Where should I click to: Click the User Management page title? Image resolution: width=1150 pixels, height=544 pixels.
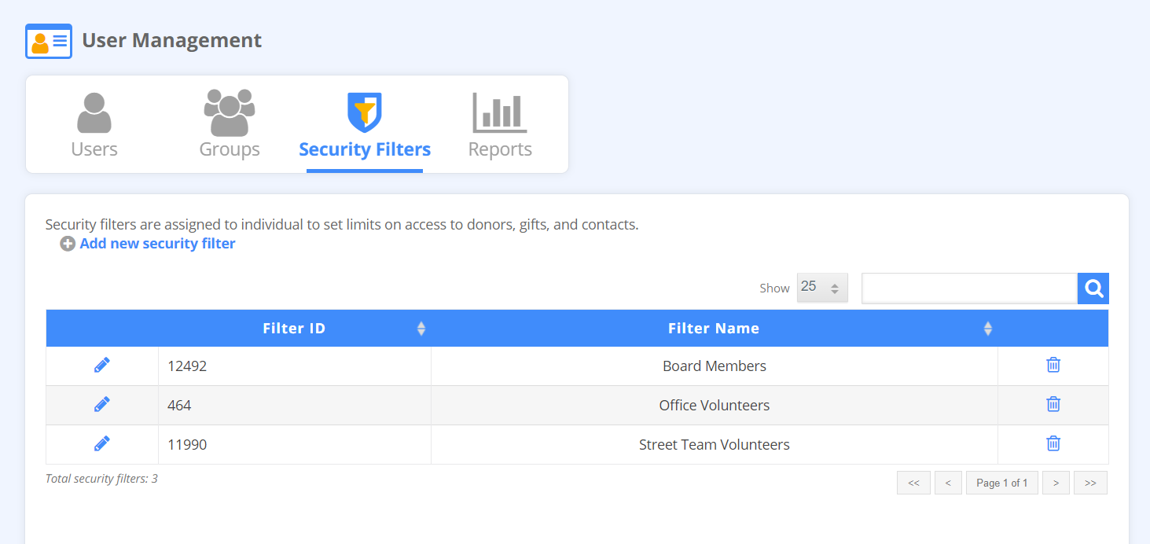172,40
